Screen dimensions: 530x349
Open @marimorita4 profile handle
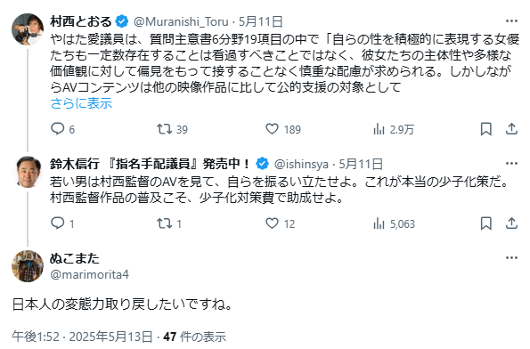[x=90, y=274]
